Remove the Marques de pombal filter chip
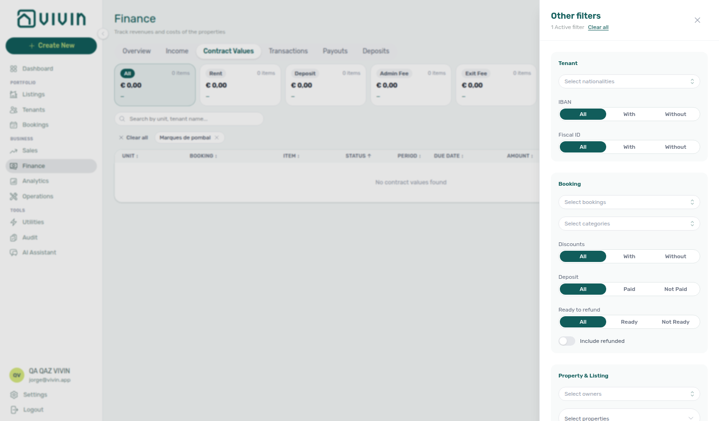Viewport: 719px width, 421px height. (x=217, y=138)
